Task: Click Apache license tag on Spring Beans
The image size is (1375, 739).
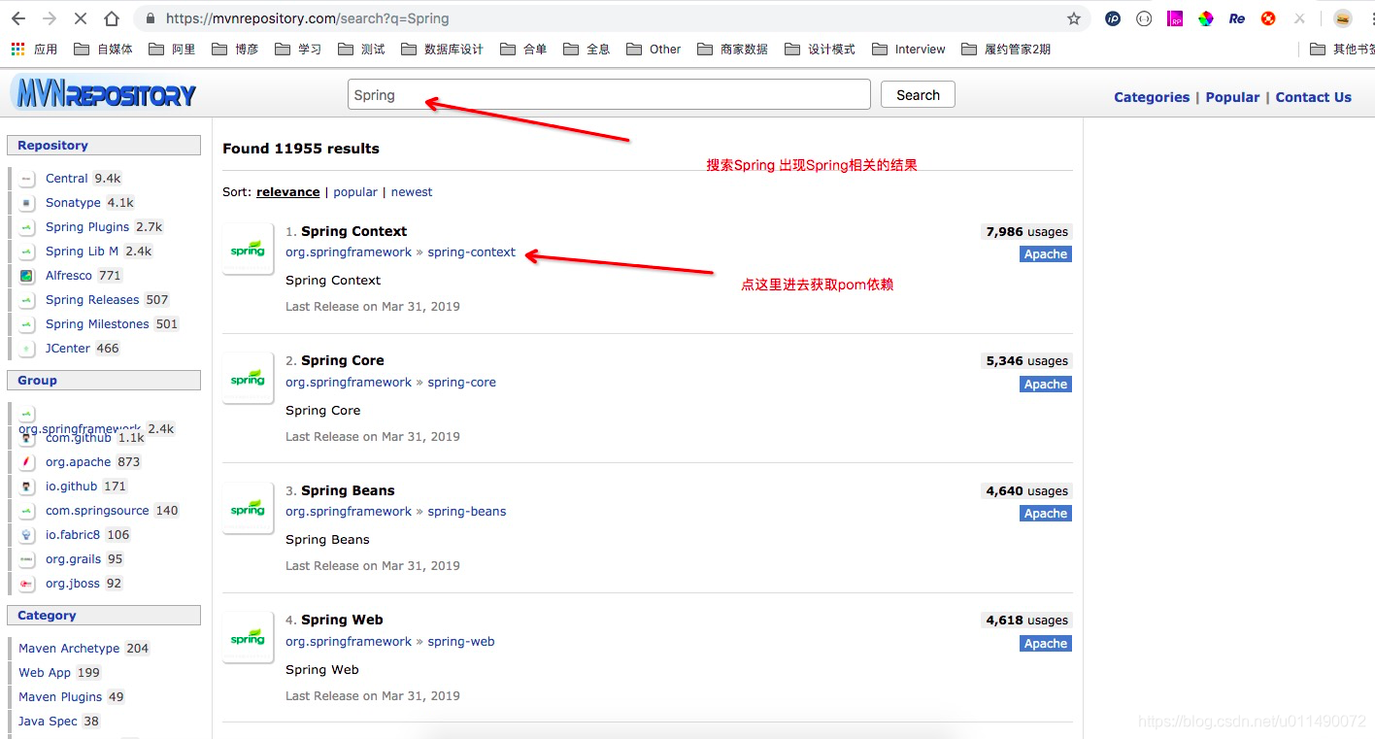Action: [x=1046, y=514]
